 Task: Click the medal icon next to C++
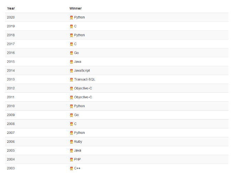pos(71,168)
